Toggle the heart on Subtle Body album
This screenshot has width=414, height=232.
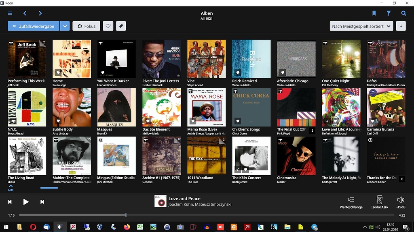tap(58, 121)
